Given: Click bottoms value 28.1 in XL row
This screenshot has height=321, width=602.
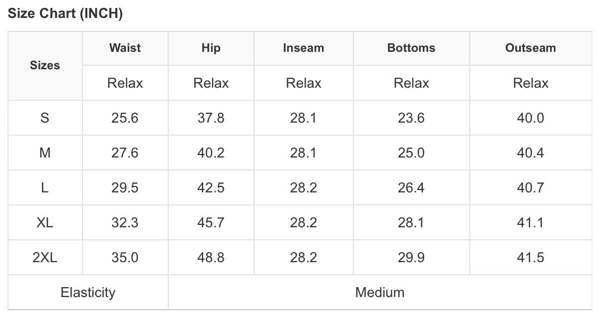Looking at the screenshot, I should click(x=411, y=223).
